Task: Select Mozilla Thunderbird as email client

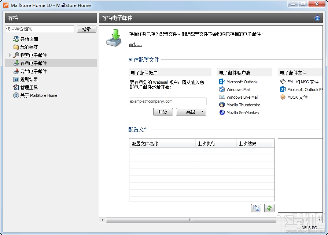Action: (x=243, y=105)
